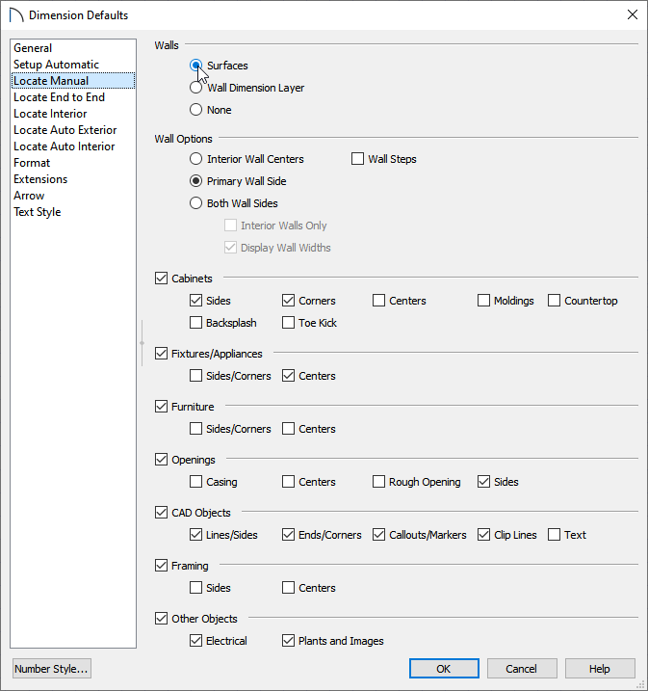Uncheck Cabinets Sides
The image size is (648, 691).
(195, 300)
